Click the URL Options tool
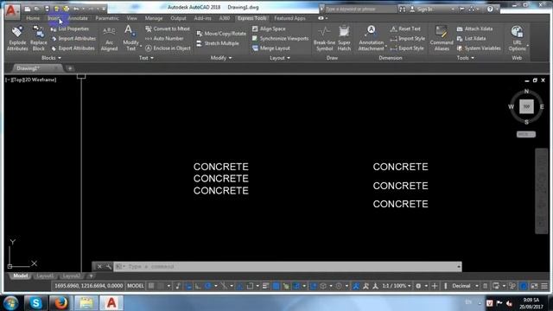The width and height of the screenshot is (553, 311). 517,38
